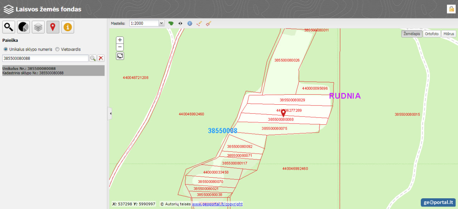Select the Vietovardis radio option

click(x=57, y=49)
